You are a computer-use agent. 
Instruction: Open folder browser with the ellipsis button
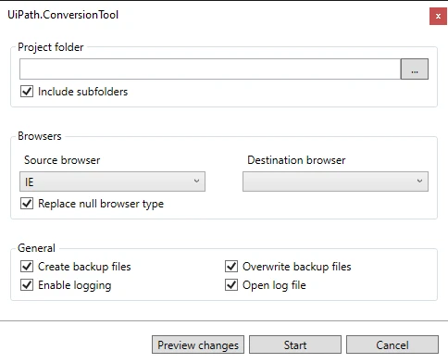(415, 69)
